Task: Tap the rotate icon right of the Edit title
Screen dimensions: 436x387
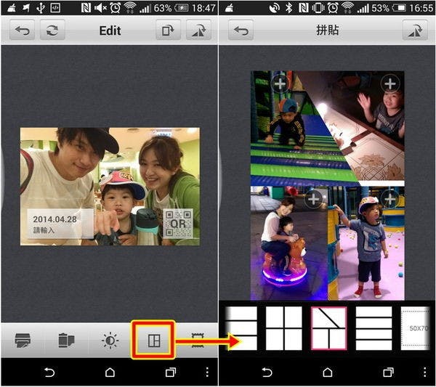Action: coord(51,32)
